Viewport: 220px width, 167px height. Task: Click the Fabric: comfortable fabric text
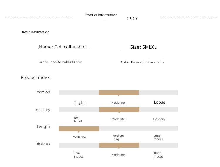coord(60,62)
